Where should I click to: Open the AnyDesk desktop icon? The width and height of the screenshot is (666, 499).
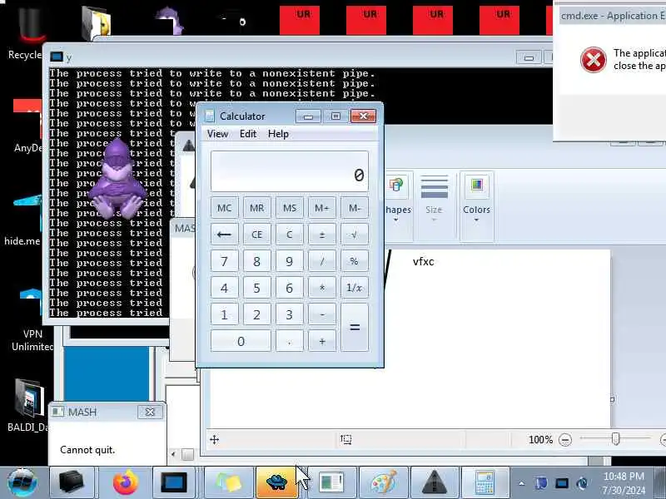(27, 126)
